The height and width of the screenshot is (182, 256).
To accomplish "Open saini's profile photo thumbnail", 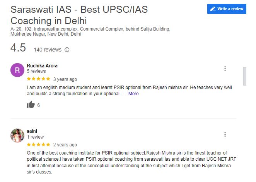I will (17, 136).
